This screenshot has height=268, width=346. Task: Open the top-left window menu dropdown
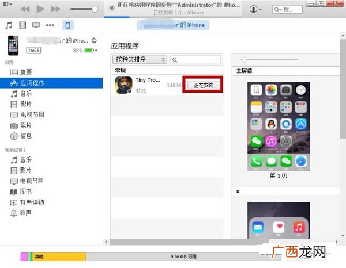pos(7,4)
